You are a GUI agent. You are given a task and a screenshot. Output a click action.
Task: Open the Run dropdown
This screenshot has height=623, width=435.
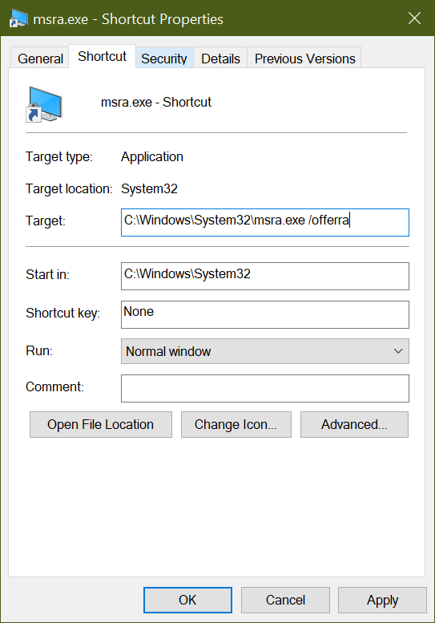264,351
